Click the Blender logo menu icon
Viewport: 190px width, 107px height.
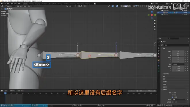pyautogui.click(x=2, y=4)
